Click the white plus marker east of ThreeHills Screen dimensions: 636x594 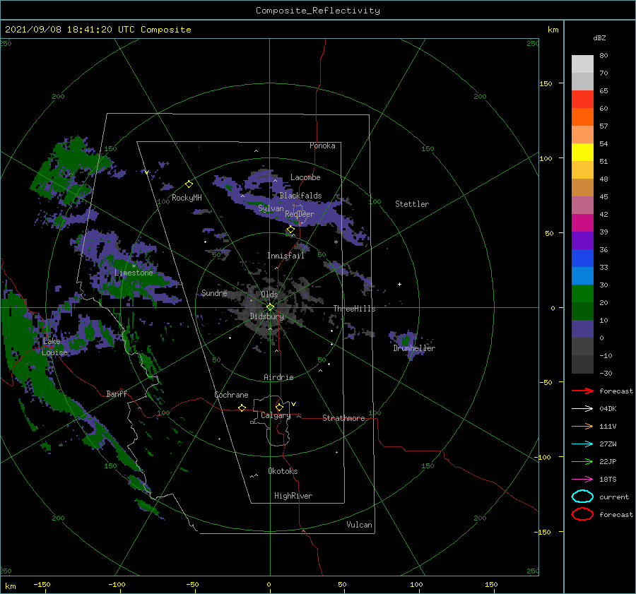pyautogui.click(x=399, y=284)
